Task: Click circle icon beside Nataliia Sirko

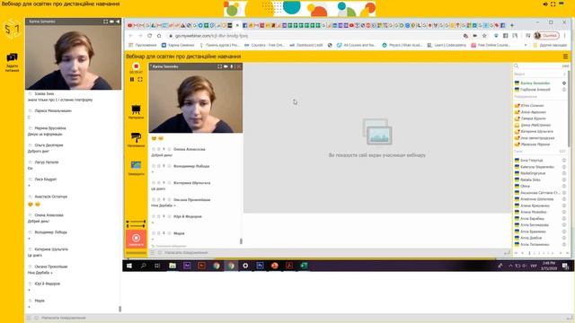Action: pos(564,179)
